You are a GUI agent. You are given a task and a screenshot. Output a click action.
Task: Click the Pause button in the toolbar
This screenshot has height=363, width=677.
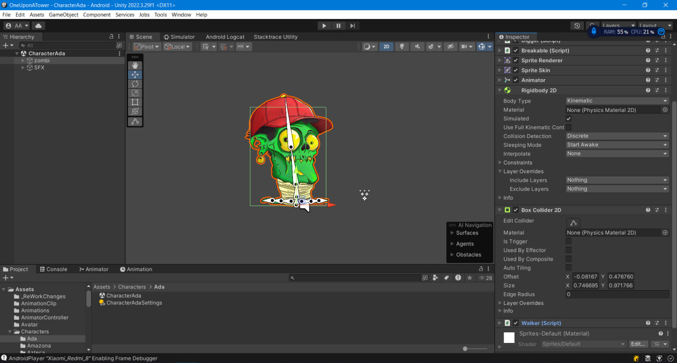[x=338, y=25]
